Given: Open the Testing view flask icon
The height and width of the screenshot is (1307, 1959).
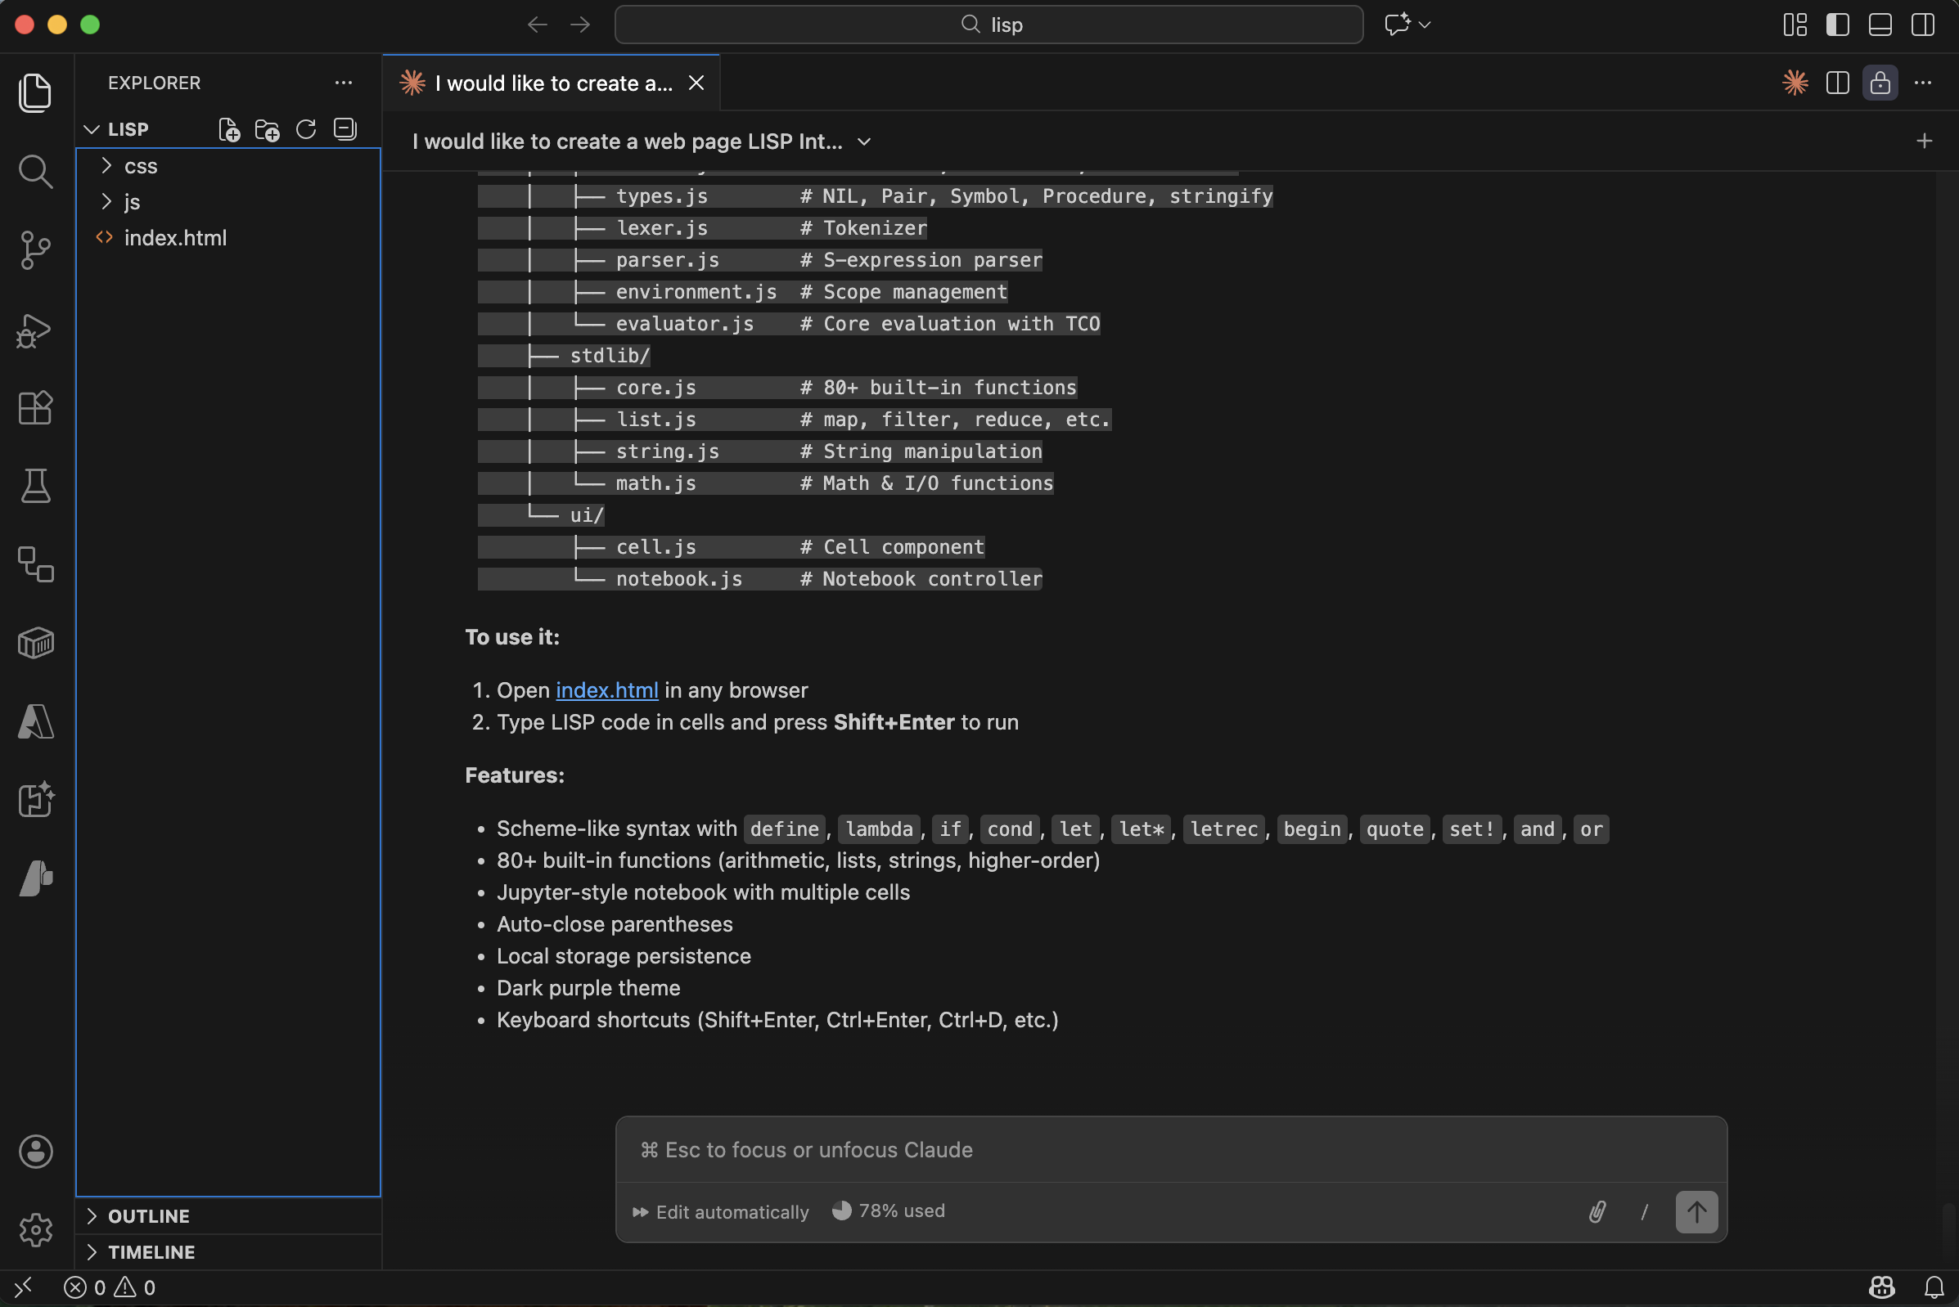Looking at the screenshot, I should point(36,486).
